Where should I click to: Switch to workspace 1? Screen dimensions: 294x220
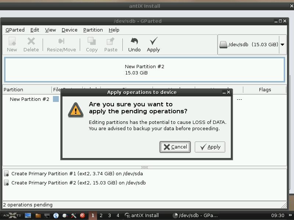(x=93, y=216)
